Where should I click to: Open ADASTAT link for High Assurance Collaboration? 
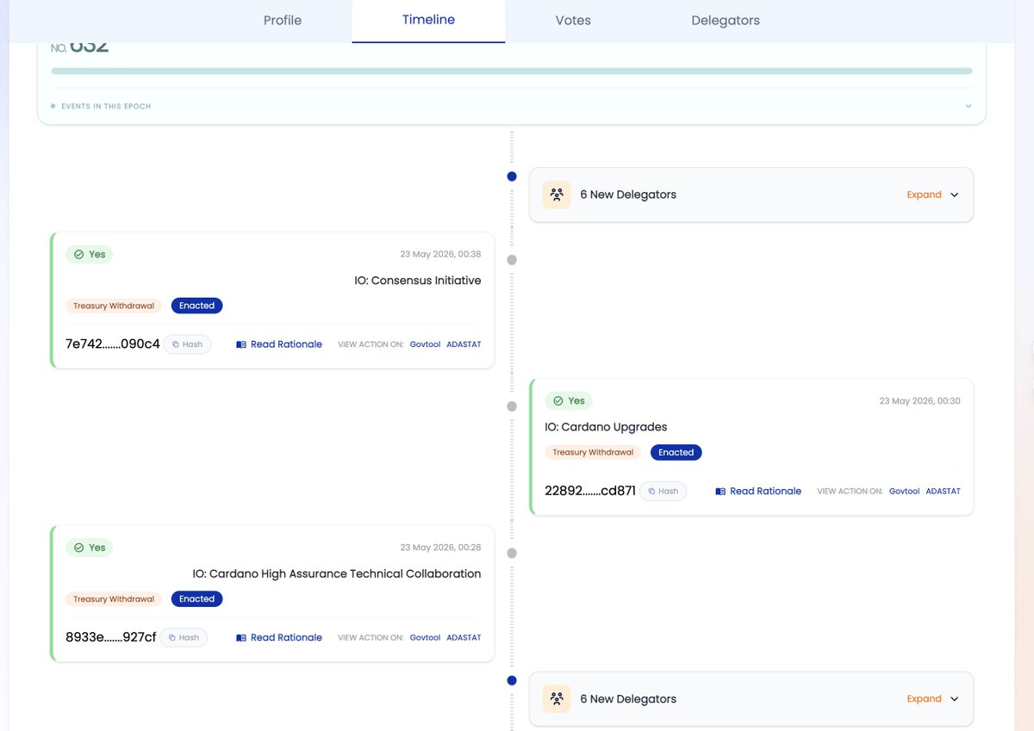(464, 638)
